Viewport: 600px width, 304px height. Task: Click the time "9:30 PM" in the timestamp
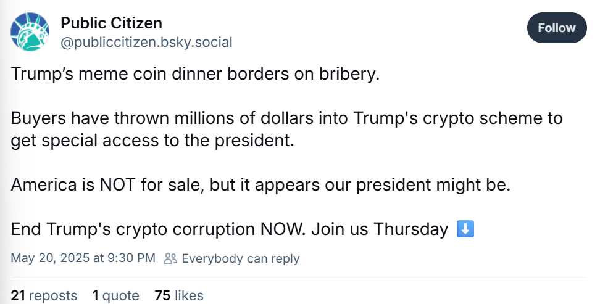pyautogui.click(x=131, y=258)
